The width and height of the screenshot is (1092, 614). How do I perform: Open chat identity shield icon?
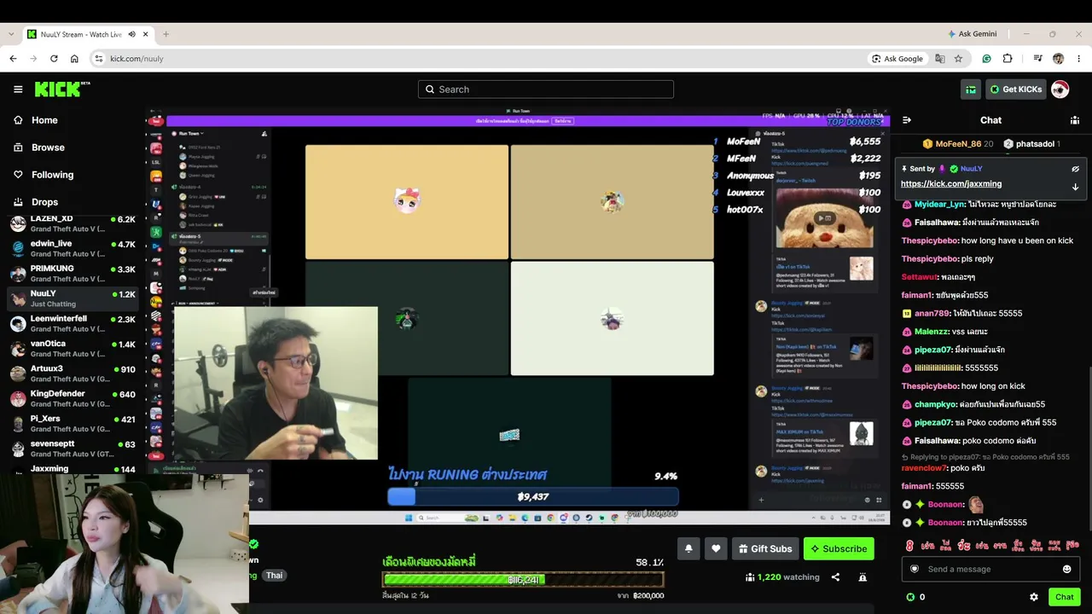915,569
